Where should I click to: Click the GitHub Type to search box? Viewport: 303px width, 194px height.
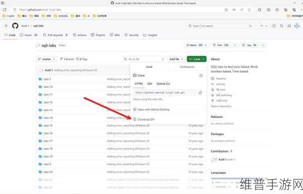[x=220, y=26]
